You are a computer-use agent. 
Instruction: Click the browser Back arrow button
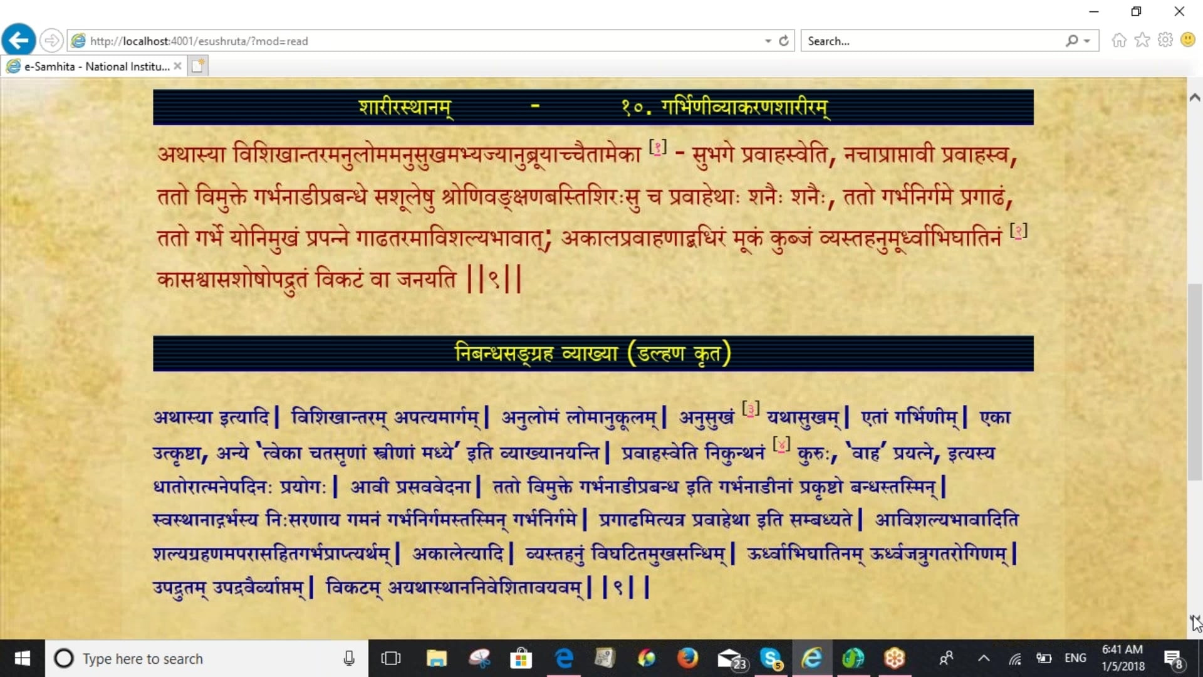pos(19,41)
